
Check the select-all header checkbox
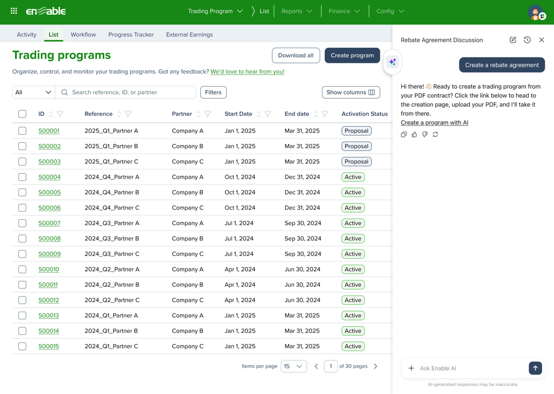(x=22, y=114)
